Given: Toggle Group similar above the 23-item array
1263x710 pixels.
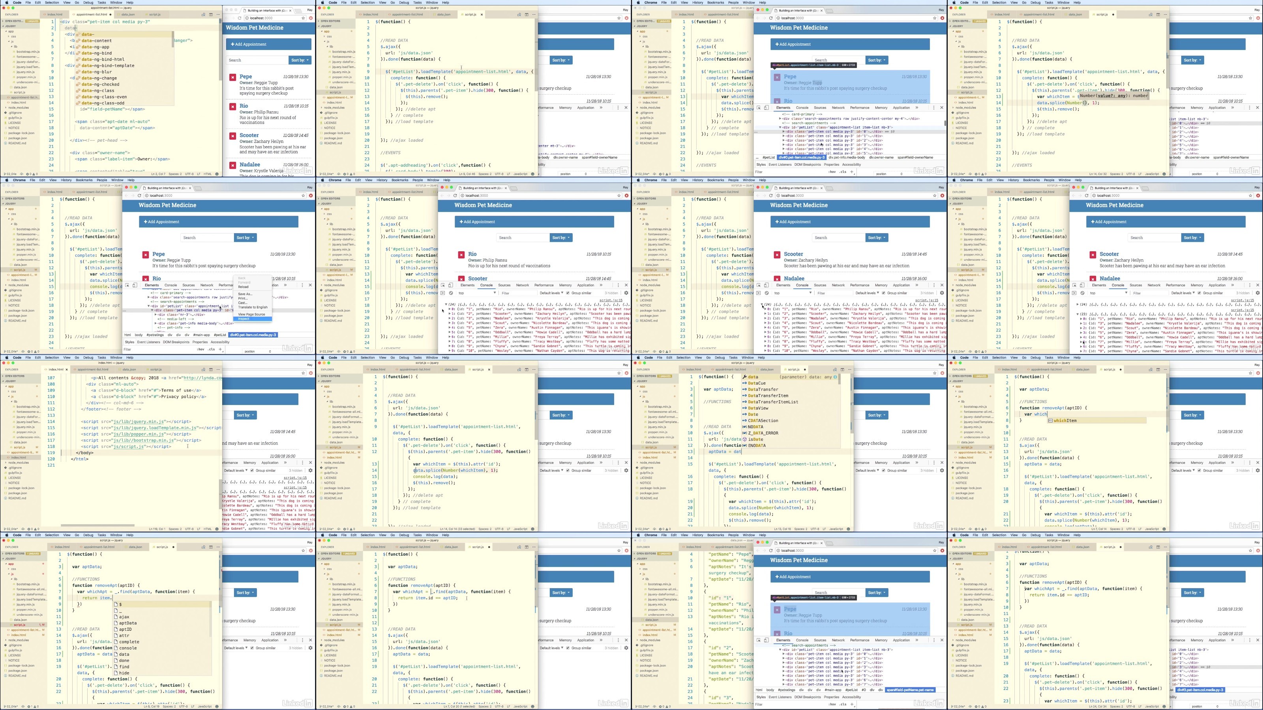Looking at the screenshot, I should point(1199,293).
